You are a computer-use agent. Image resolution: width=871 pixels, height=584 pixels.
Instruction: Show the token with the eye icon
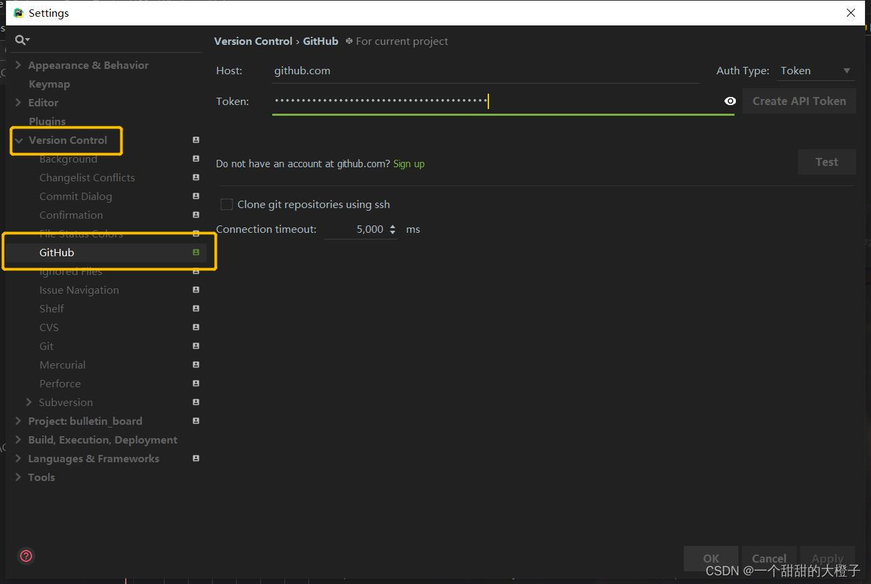[730, 101]
